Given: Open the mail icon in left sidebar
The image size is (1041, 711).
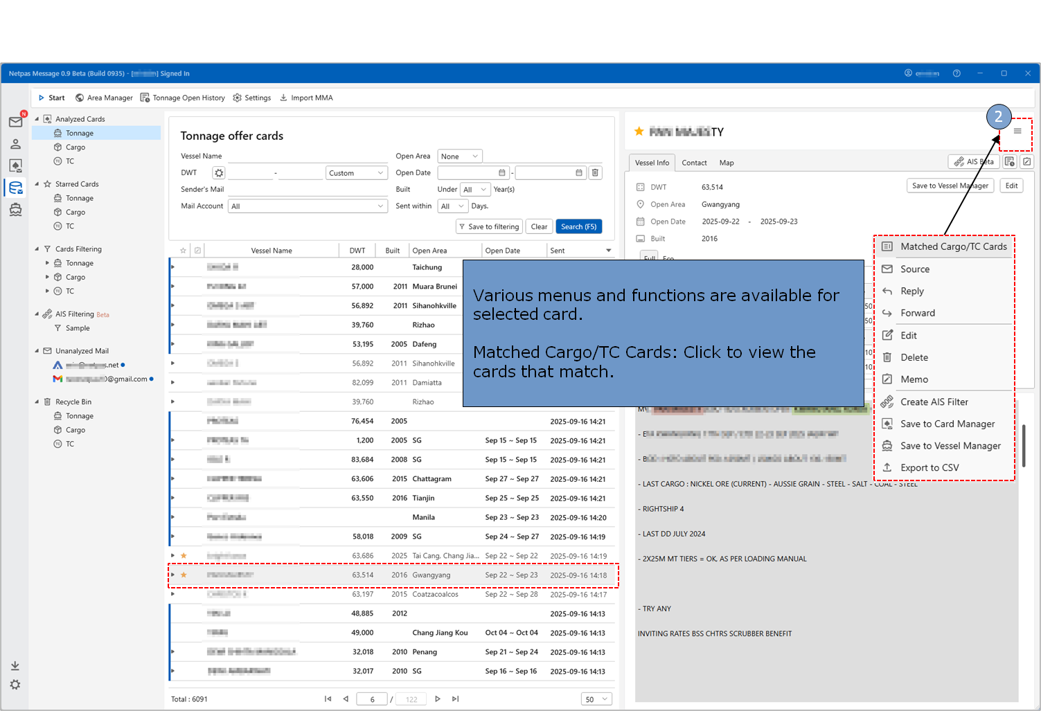Looking at the screenshot, I should 15,122.
